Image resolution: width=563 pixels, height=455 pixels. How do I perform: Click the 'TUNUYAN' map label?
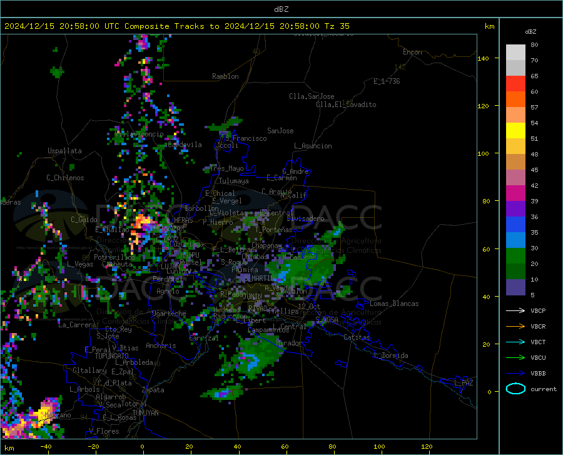pyautogui.click(x=145, y=412)
